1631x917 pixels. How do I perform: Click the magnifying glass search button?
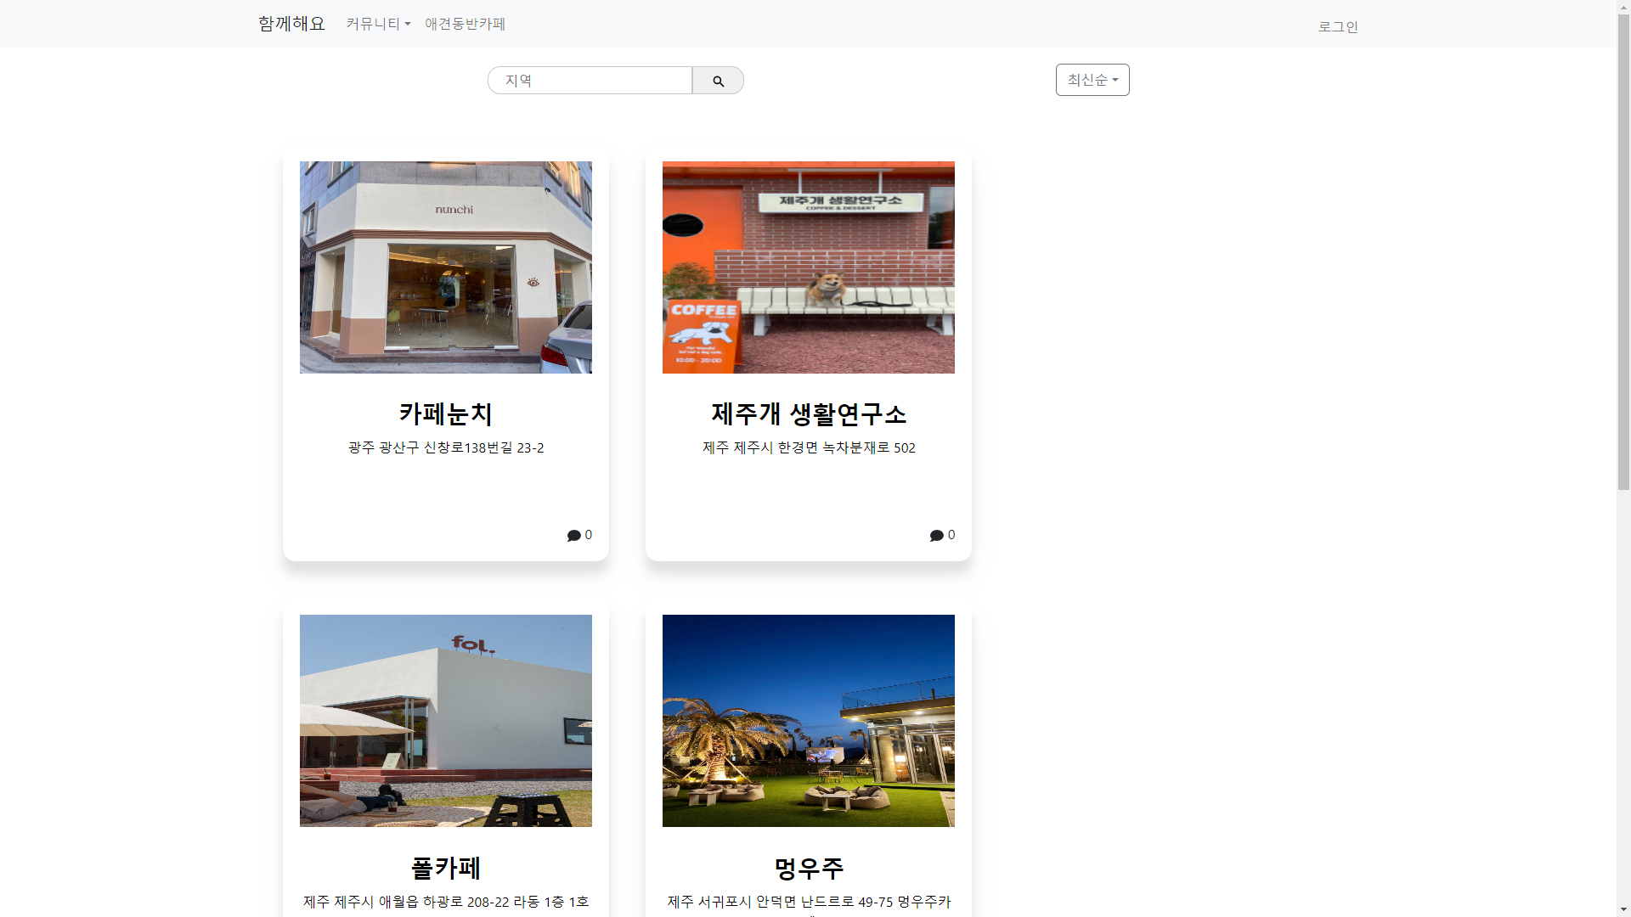point(718,81)
